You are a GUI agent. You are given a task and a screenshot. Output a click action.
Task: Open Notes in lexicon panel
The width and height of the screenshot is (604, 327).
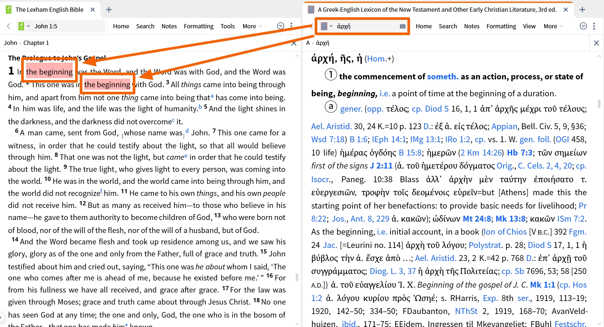[x=472, y=26]
